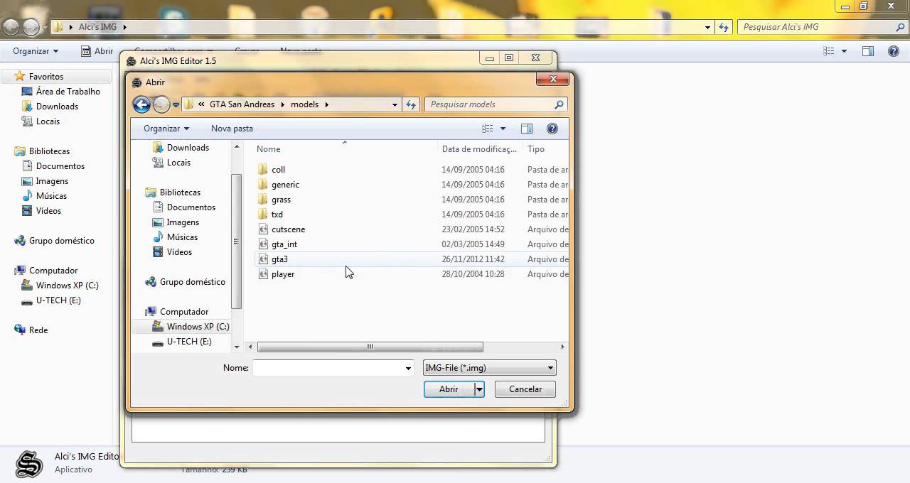Click Abrir in Explorer toolbar
This screenshot has height=483, width=910.
(97, 51)
